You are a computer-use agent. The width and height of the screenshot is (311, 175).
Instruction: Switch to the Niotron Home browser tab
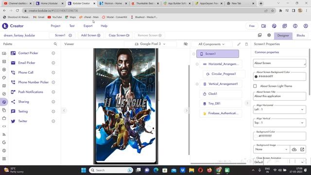pyautogui.click(x=113, y=3)
